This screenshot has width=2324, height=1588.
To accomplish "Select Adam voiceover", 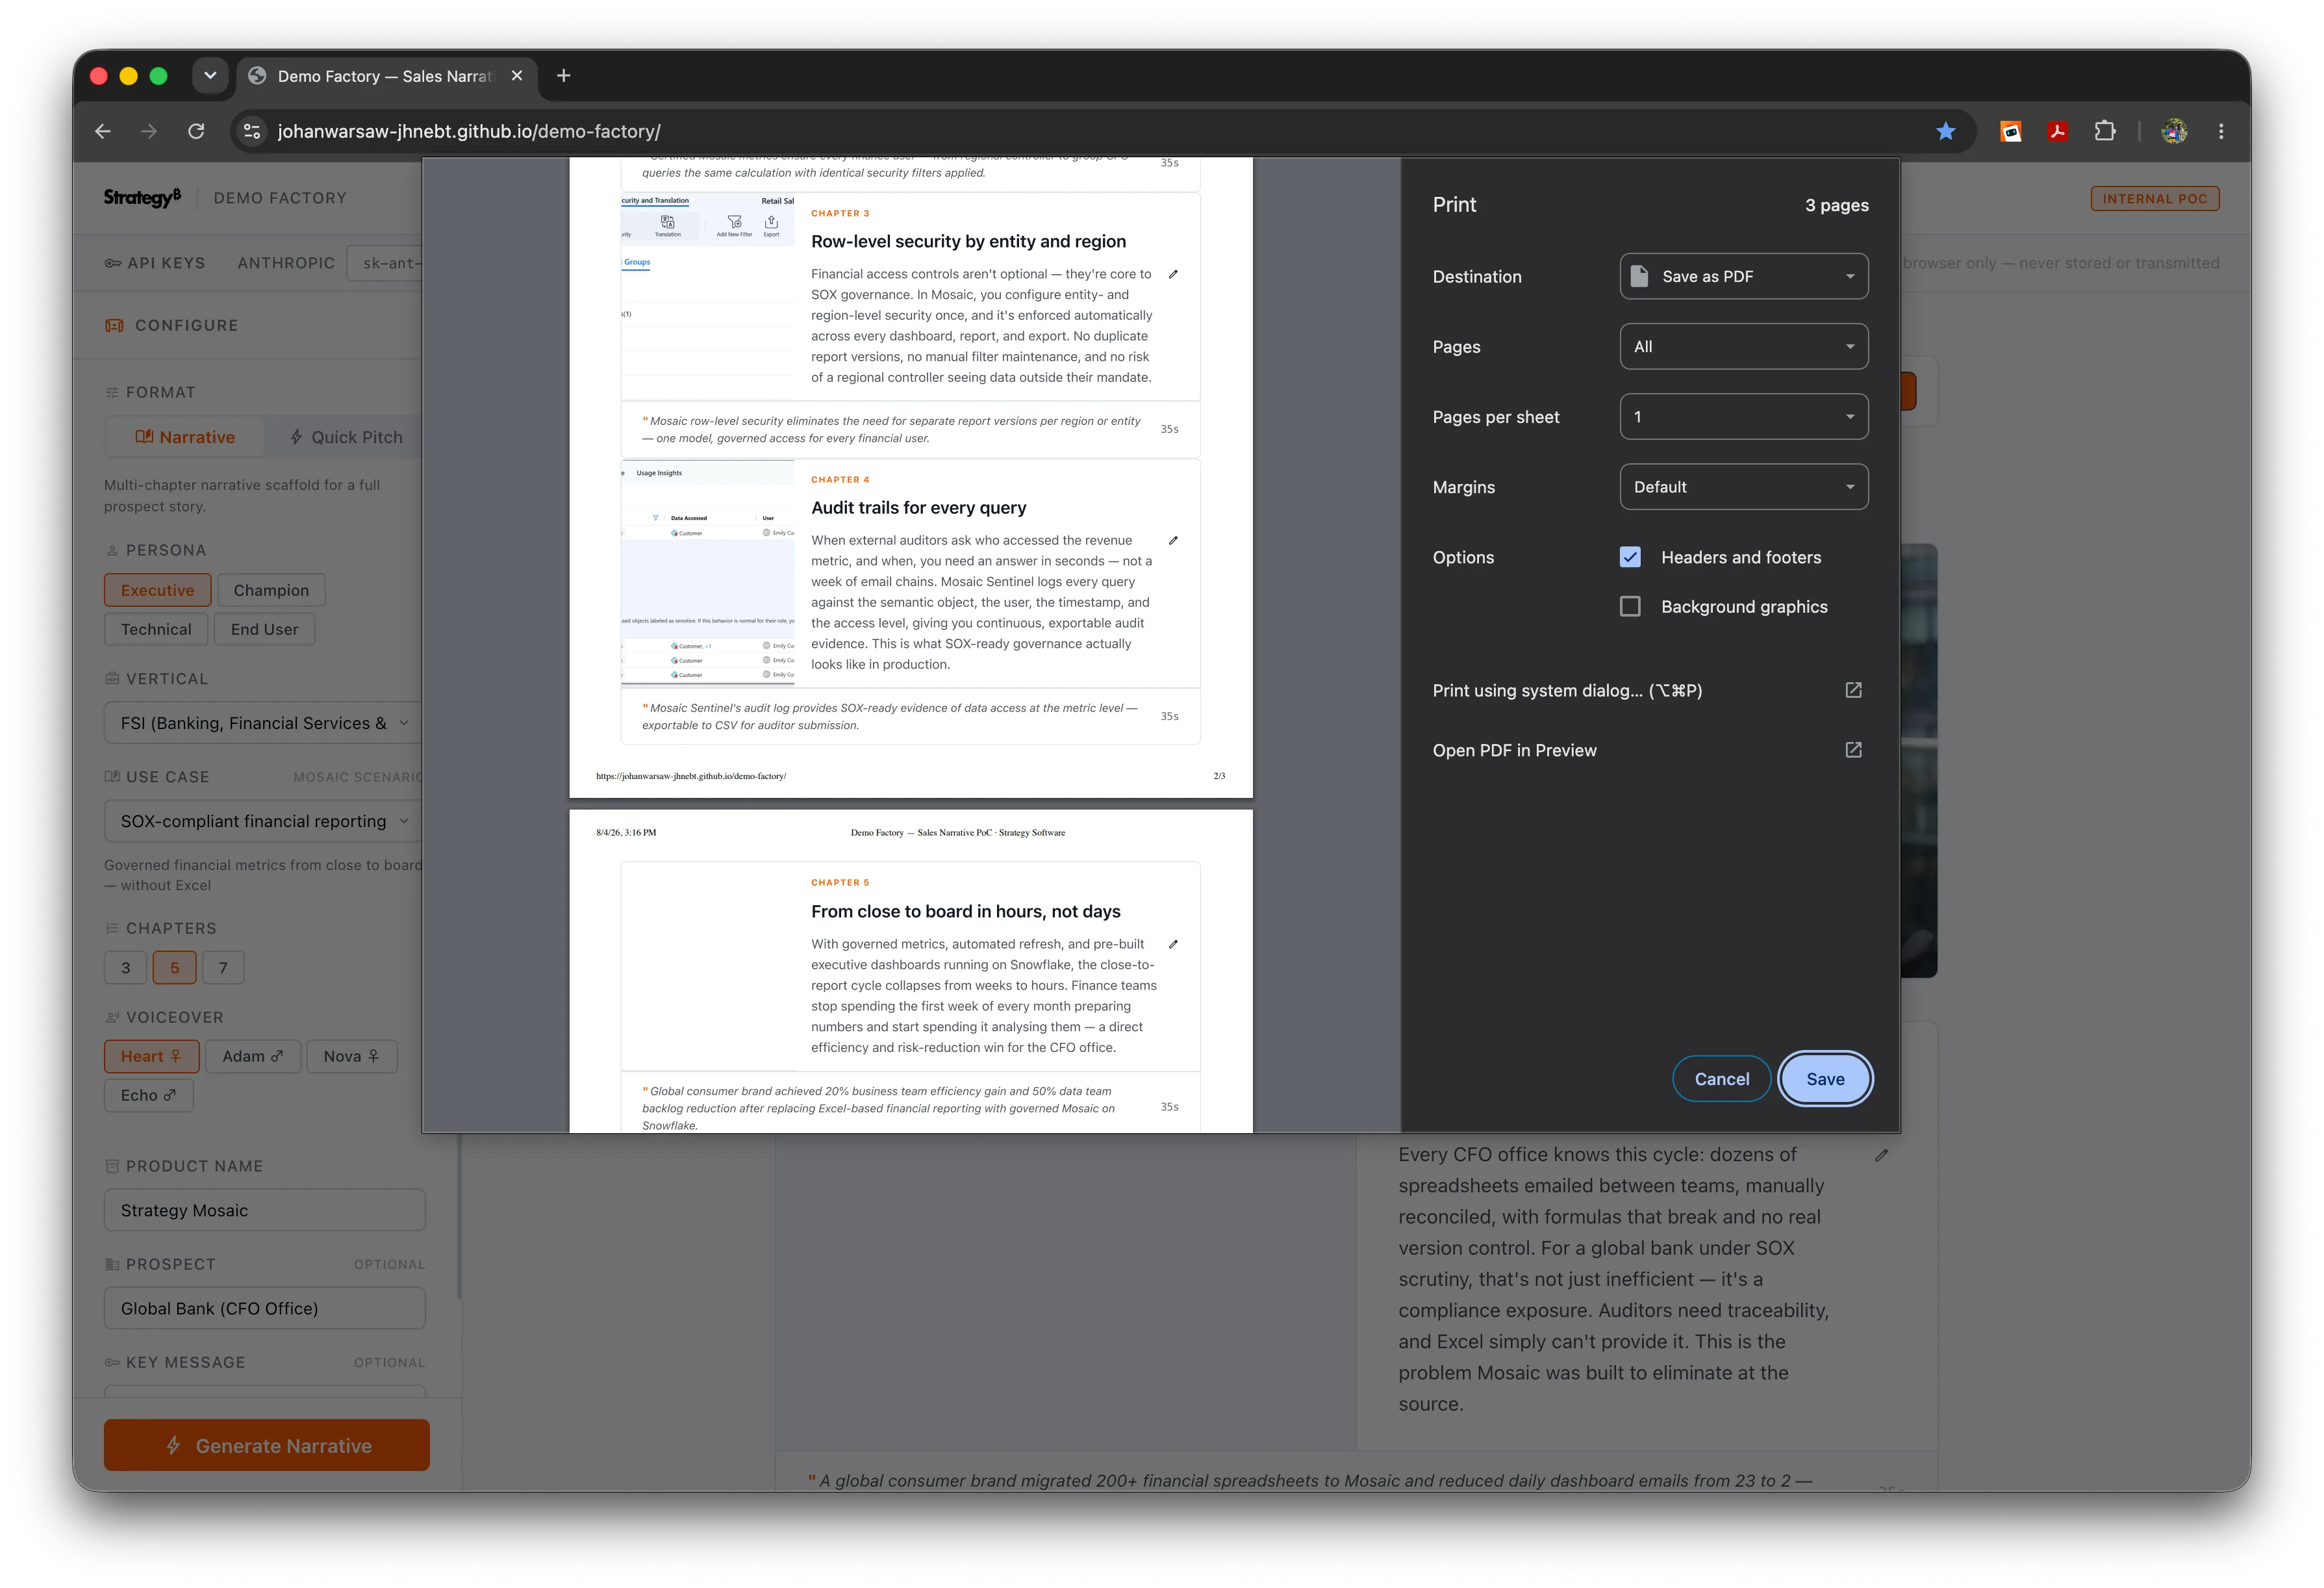I will [x=253, y=1057].
